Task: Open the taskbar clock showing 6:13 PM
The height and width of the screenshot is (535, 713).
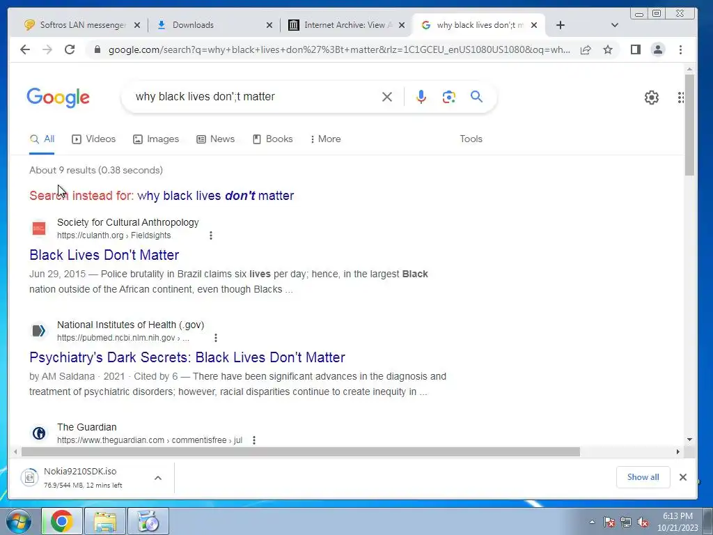Action: coord(677,522)
